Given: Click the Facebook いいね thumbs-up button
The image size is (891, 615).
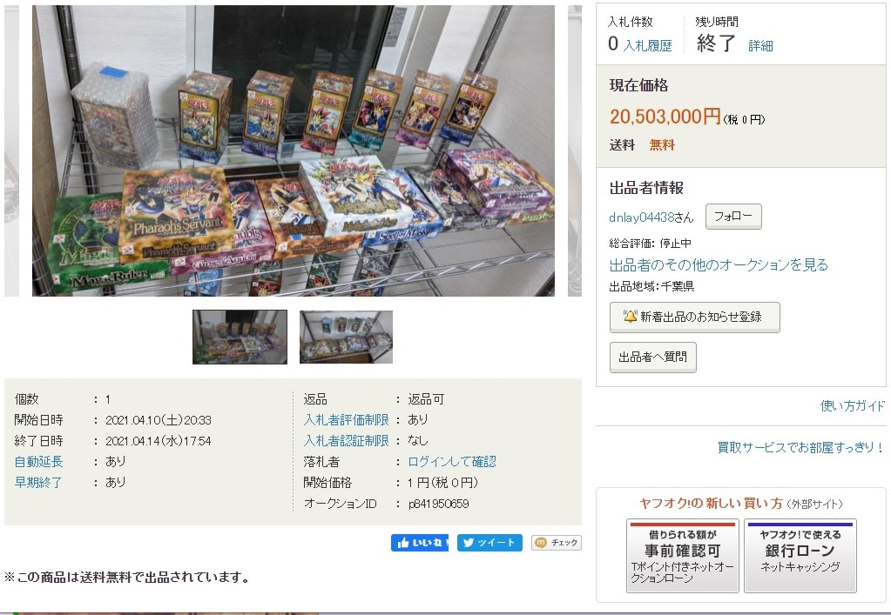Looking at the screenshot, I should tap(419, 543).
